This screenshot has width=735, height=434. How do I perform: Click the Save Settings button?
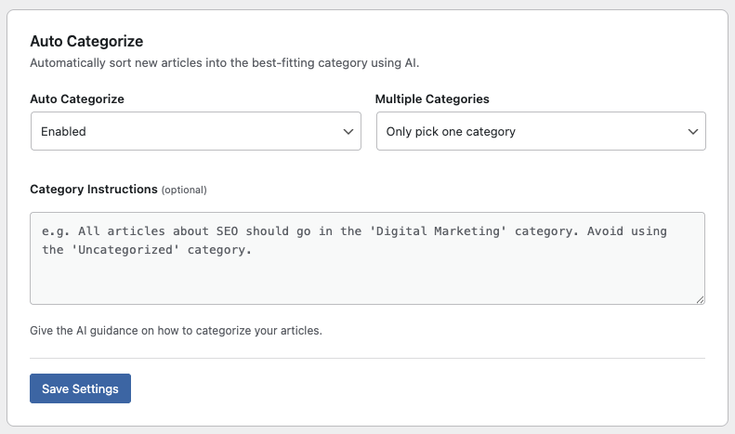tap(80, 388)
